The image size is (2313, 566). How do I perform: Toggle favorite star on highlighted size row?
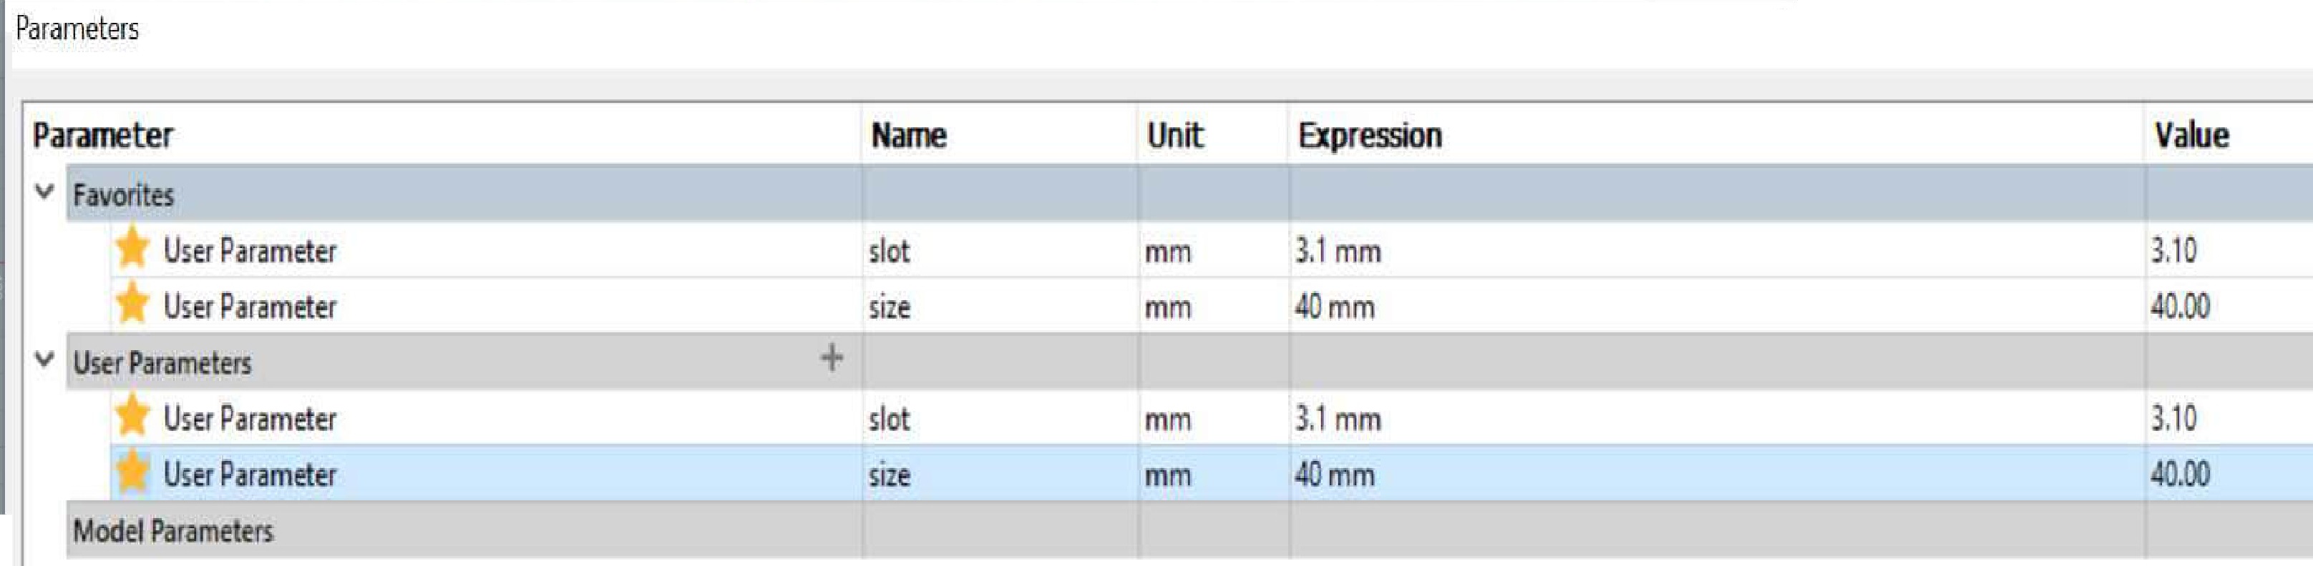click(132, 472)
